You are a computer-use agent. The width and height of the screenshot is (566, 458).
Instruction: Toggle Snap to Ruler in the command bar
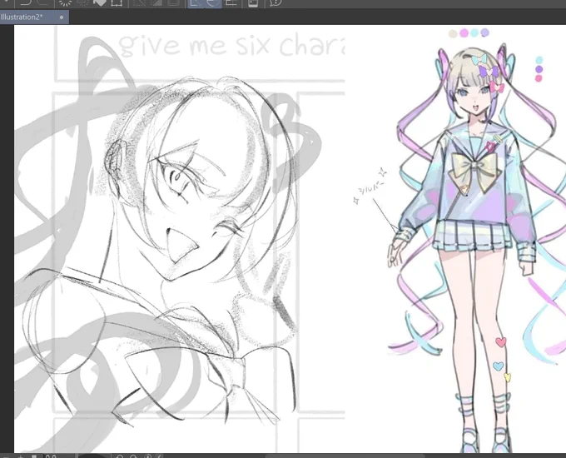[196, 3]
